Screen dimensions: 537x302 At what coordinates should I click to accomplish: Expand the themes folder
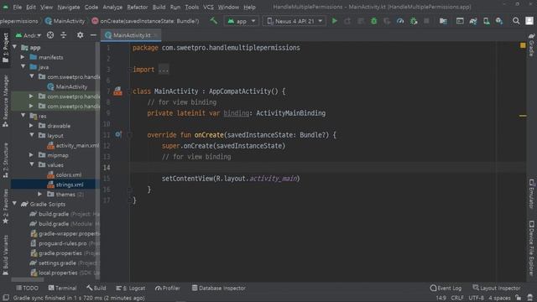click(40, 194)
